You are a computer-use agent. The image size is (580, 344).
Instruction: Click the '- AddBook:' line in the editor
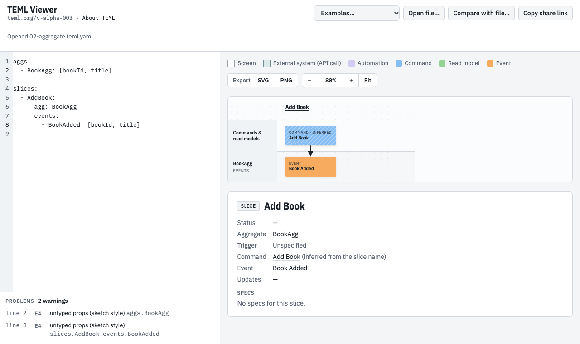click(116, 98)
